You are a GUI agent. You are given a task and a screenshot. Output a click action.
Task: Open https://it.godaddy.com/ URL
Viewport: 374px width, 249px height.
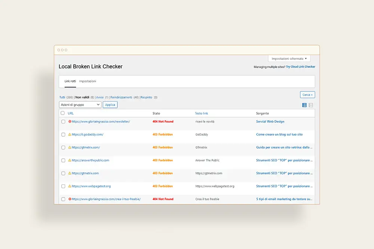click(x=88, y=134)
